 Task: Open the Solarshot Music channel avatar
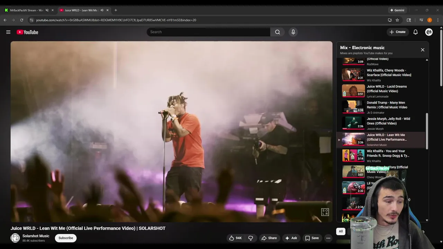pyautogui.click(x=15, y=238)
